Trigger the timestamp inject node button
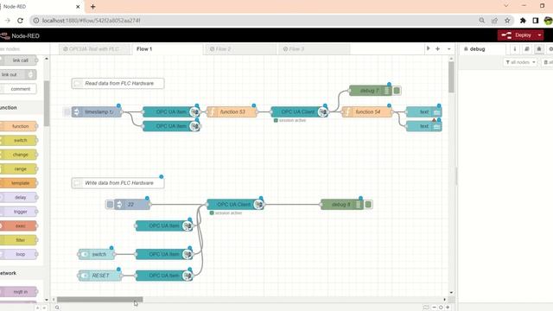Viewport: 553px width, 311px height. point(67,111)
